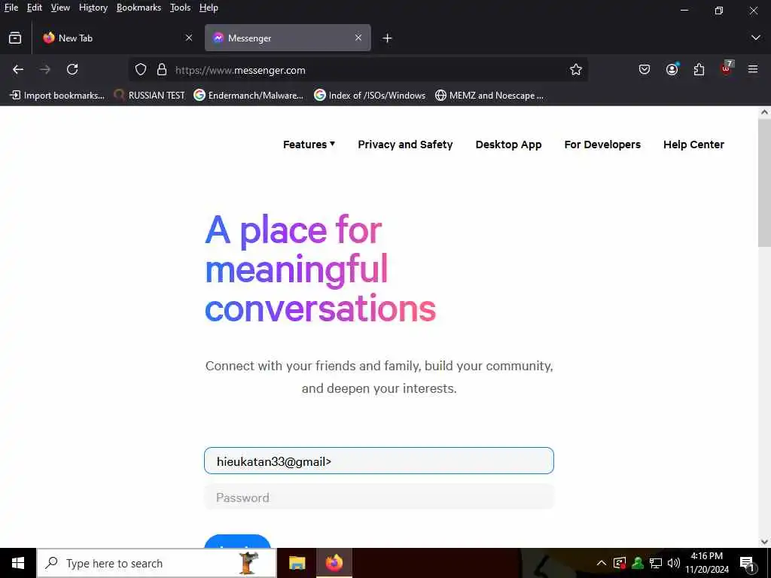Open the For Developers link

(602, 144)
